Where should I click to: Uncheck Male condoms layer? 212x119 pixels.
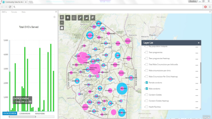click(x=147, y=89)
